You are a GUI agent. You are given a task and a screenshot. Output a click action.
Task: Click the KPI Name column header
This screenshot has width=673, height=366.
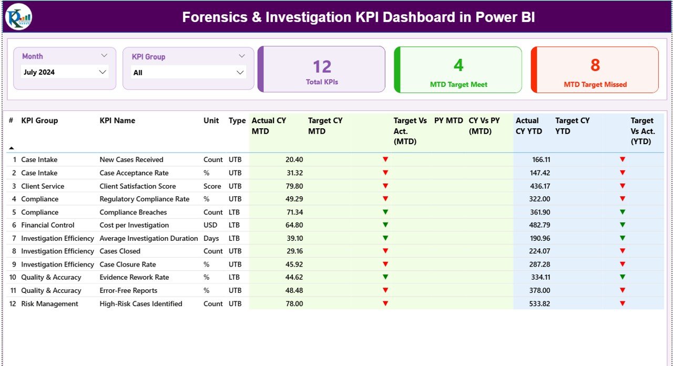pyautogui.click(x=117, y=120)
